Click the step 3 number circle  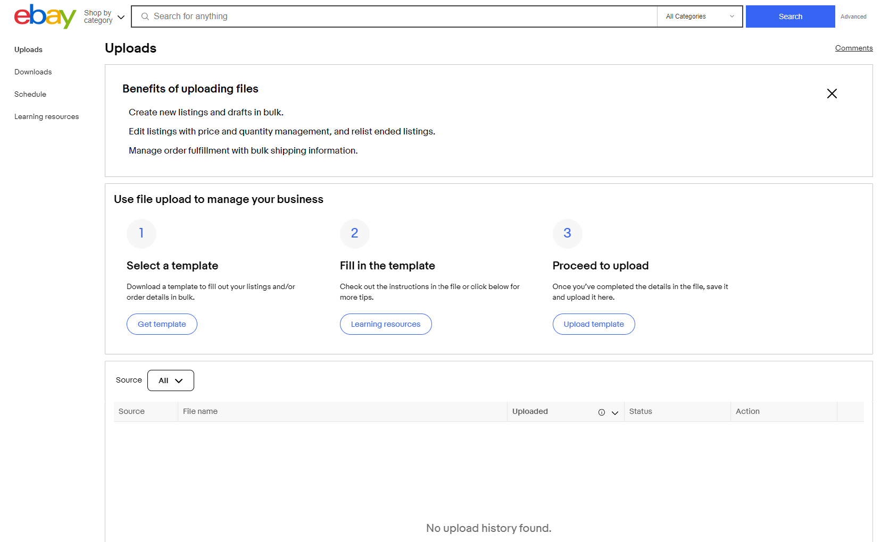tap(567, 233)
